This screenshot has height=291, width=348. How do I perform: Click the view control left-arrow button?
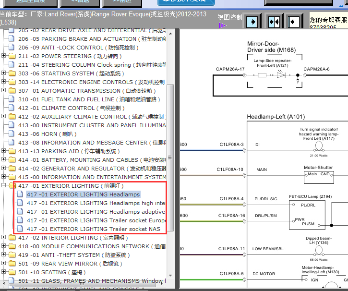point(293,22)
